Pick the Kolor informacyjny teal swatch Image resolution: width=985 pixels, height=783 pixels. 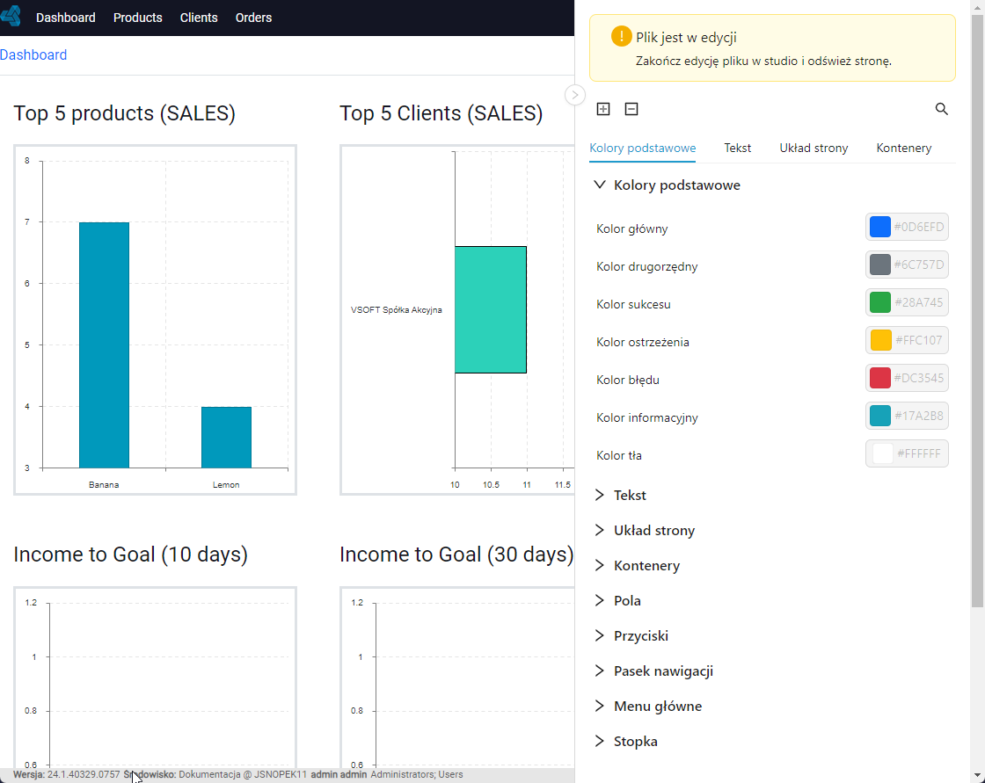880,415
